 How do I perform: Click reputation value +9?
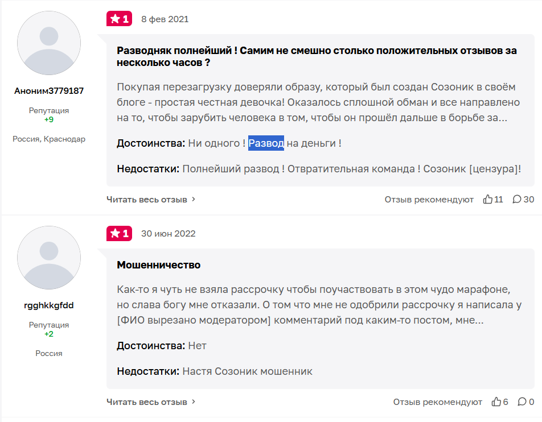click(49, 120)
